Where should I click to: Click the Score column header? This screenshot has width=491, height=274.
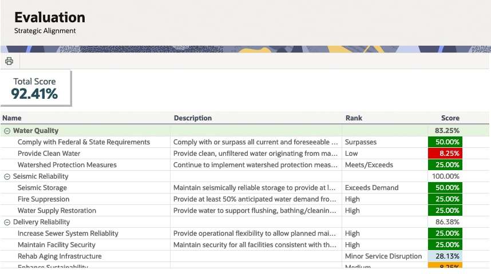click(450, 118)
